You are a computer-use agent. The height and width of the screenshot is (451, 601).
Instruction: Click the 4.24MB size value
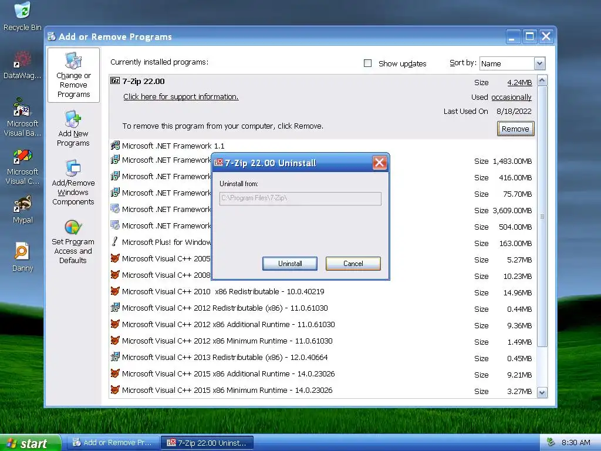pos(519,82)
